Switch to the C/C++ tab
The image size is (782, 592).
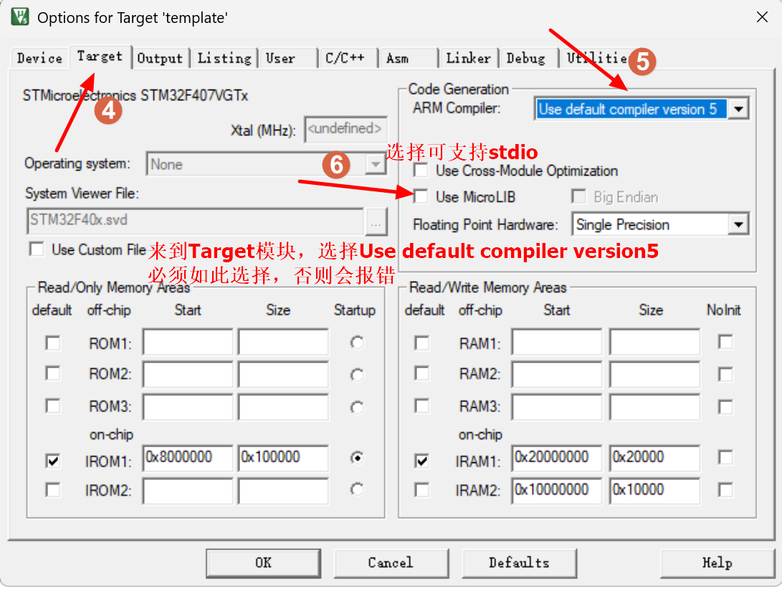coord(348,58)
